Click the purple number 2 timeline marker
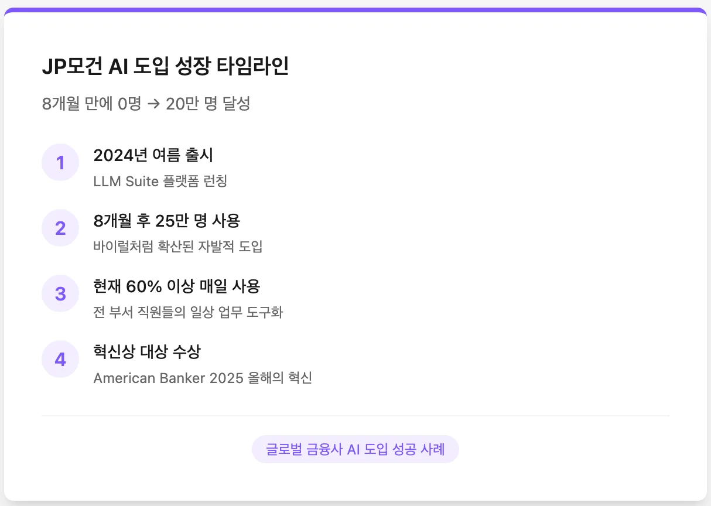This screenshot has width=711, height=506. pyautogui.click(x=60, y=228)
